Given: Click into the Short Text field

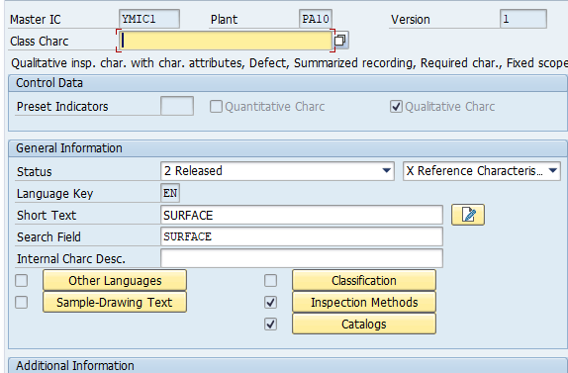Looking at the screenshot, I should [302, 215].
